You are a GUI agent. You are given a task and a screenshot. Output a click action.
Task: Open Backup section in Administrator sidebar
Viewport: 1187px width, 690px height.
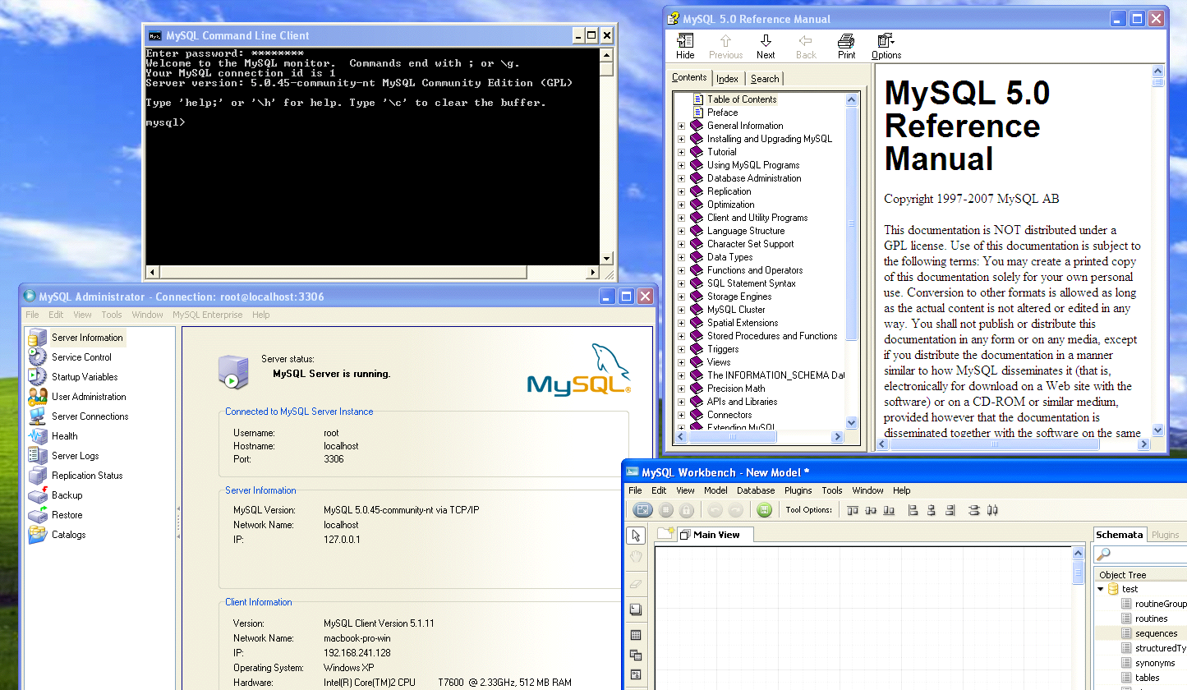pos(67,495)
